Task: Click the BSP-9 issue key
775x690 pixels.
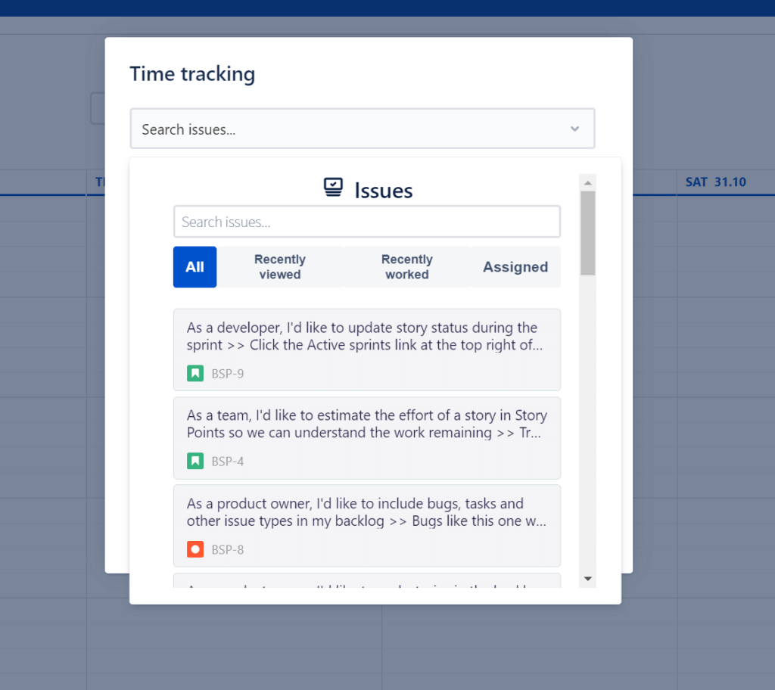Action: (x=227, y=374)
